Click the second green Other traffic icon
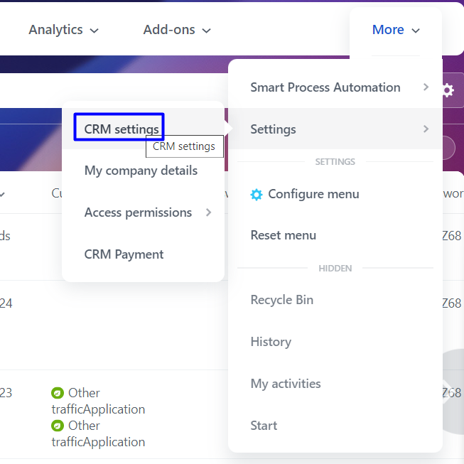Screen dimensions: 464x464 point(58,426)
